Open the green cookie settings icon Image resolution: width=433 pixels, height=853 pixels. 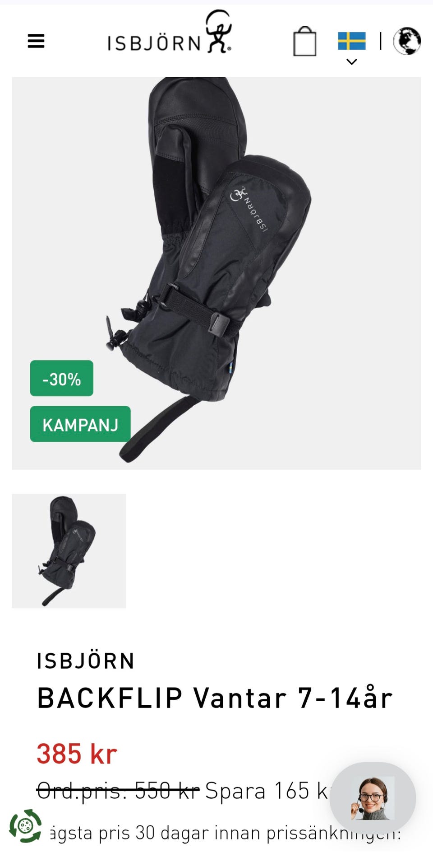click(x=25, y=826)
